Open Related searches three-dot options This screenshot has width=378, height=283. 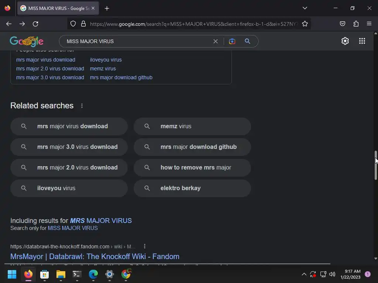[82, 106]
